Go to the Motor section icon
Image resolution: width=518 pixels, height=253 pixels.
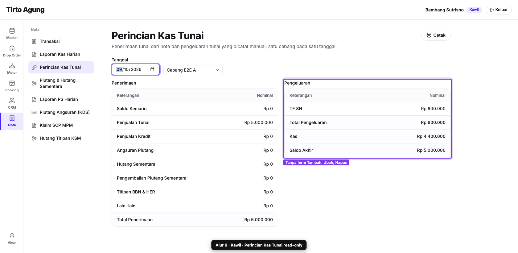[x=12, y=66]
